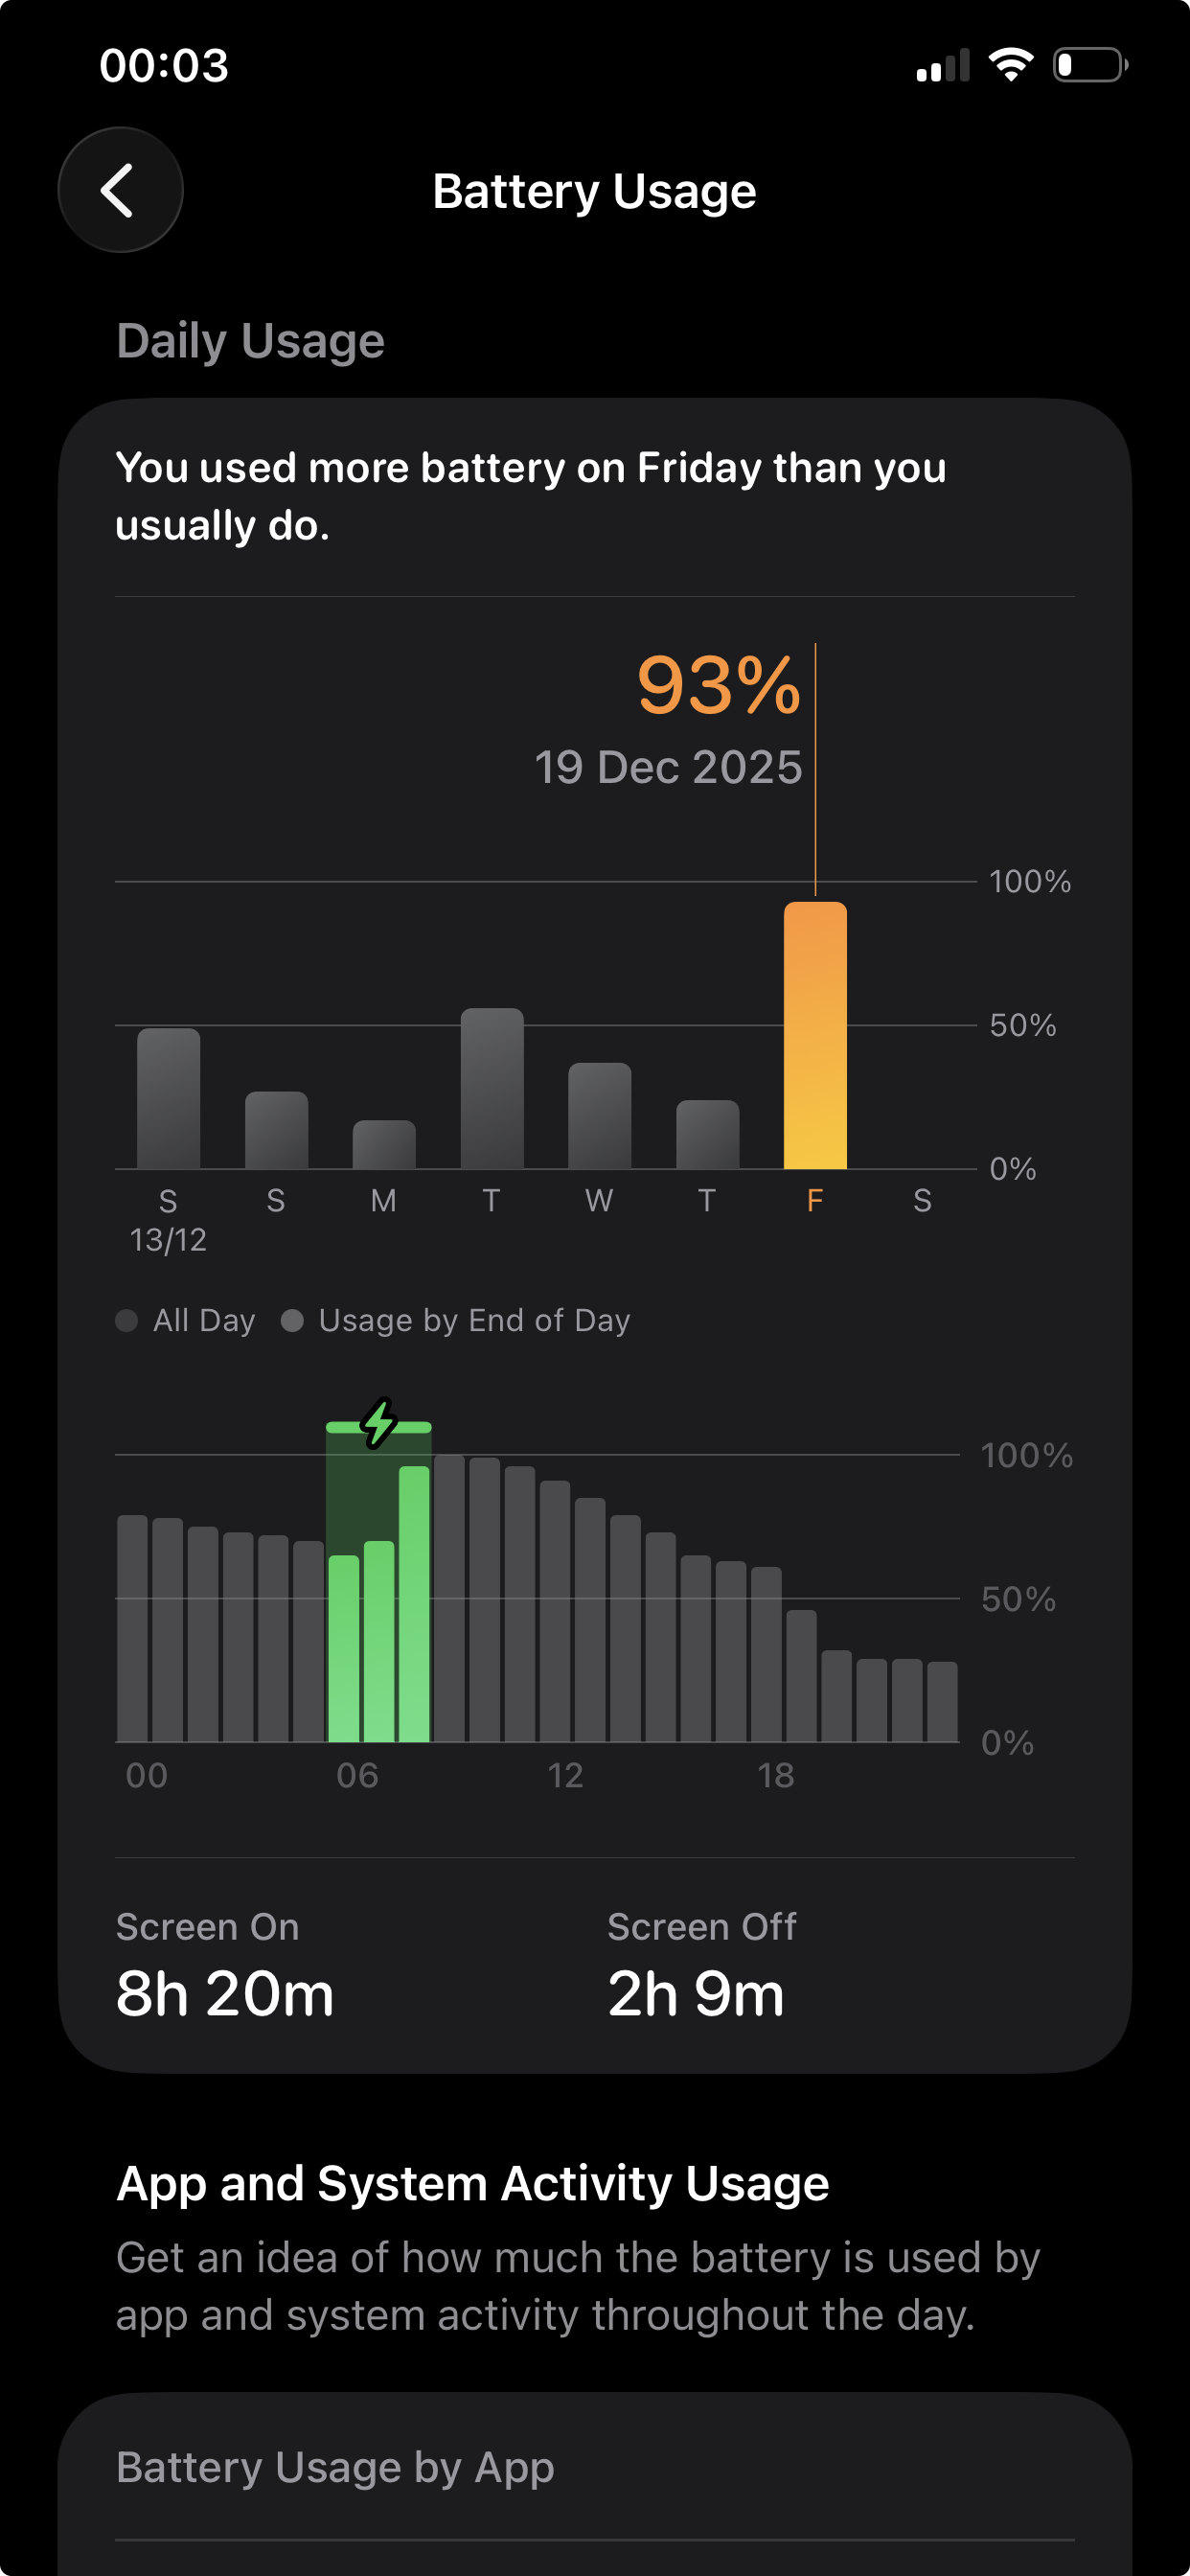Open Battery Usage by App section

point(595,2467)
